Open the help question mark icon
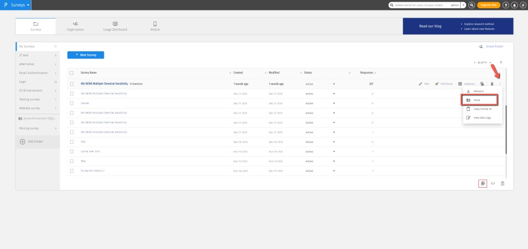 click(x=506, y=5)
